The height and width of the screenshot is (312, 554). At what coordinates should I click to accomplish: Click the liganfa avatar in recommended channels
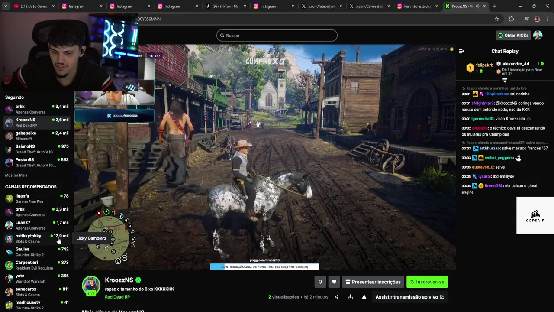9,198
